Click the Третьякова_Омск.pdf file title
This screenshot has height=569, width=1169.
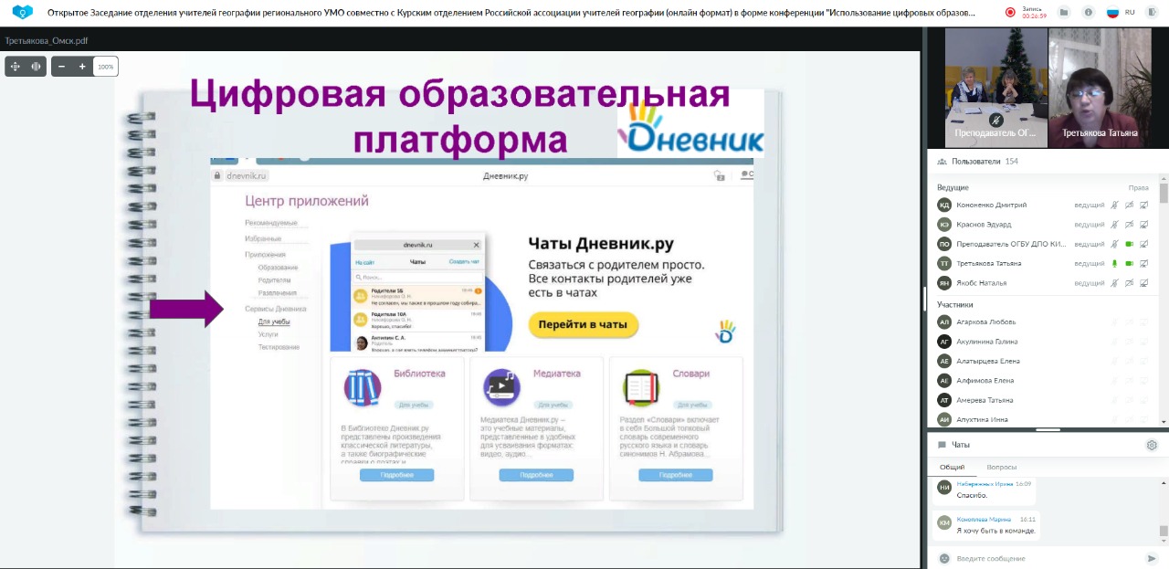pos(47,41)
